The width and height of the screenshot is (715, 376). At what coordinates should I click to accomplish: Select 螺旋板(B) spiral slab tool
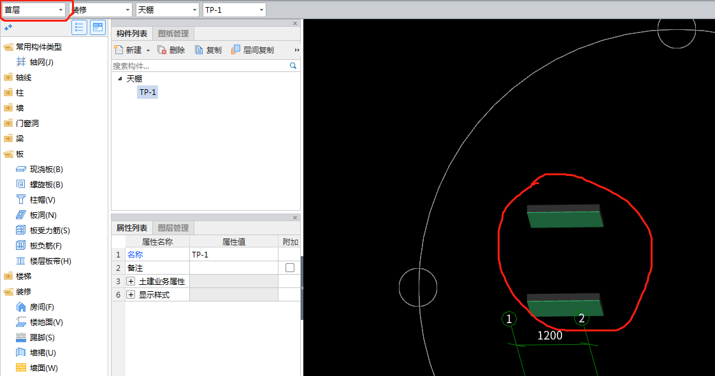coord(40,185)
